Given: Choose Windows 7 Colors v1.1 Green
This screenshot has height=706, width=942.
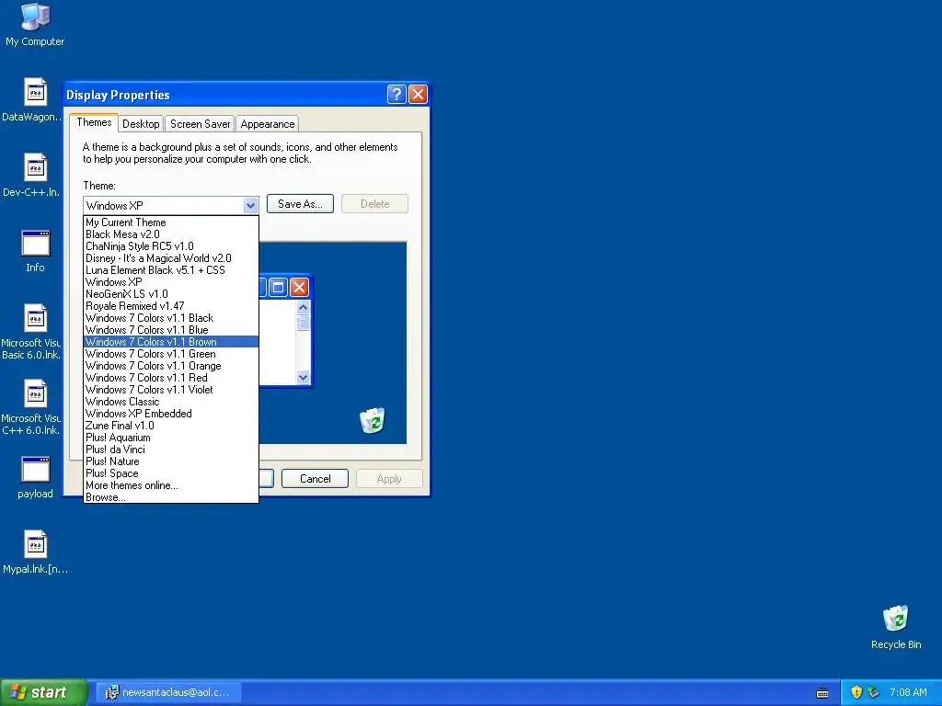Looking at the screenshot, I should coord(170,354).
